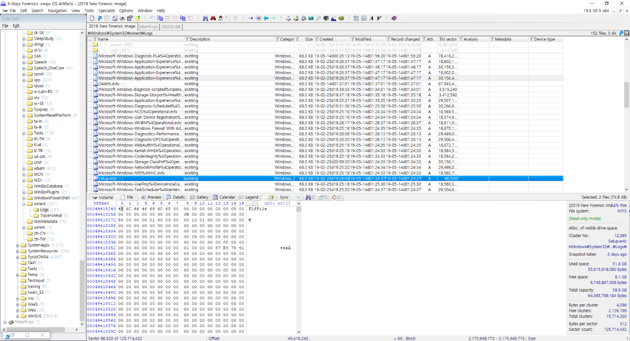Tick the checkbox for Microsoft-Windows-WinRM%4Operational.evtx
This screenshot has width=630, height=341.
click(90, 123)
